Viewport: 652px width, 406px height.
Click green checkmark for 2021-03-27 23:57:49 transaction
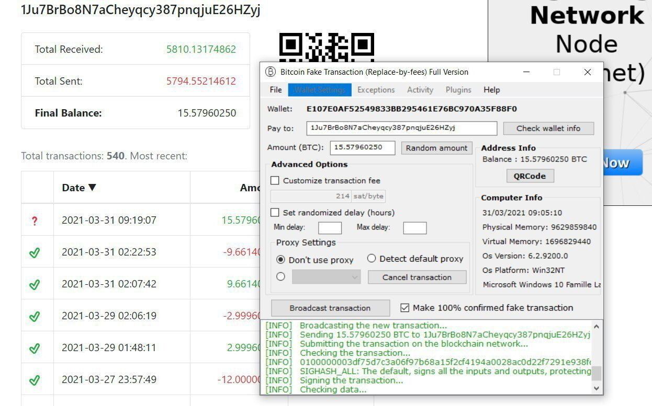pos(35,380)
